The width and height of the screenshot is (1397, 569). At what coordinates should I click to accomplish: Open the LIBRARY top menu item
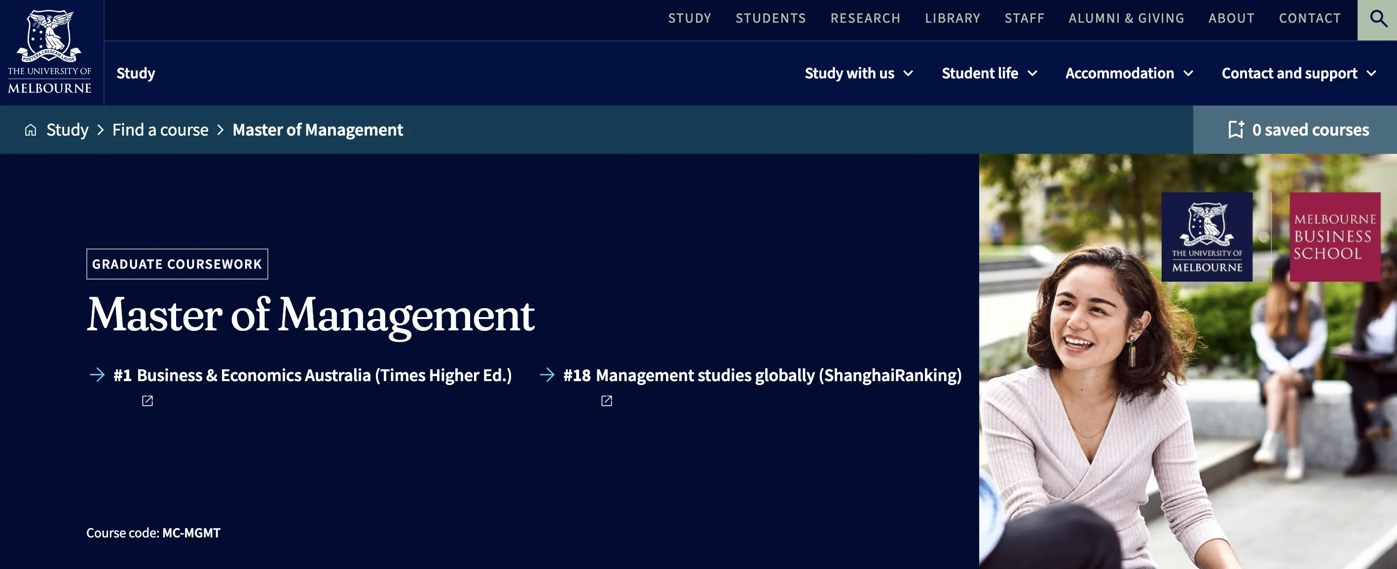click(953, 18)
